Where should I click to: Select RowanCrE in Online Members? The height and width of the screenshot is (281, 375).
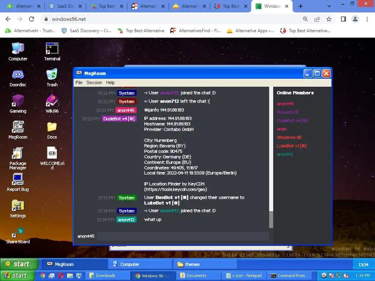tap(288, 112)
